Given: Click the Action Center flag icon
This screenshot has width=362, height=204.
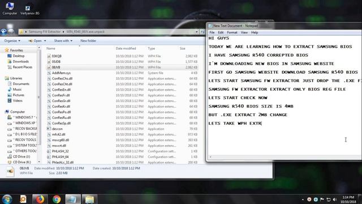Looking at the screenshot, I should click(x=322, y=199).
